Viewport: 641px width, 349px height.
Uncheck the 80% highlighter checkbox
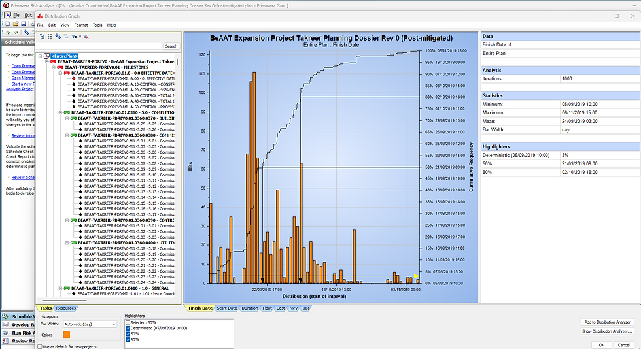pyautogui.click(x=128, y=340)
